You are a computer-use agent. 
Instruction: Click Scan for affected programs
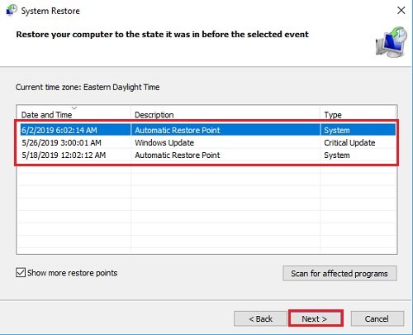click(x=339, y=273)
